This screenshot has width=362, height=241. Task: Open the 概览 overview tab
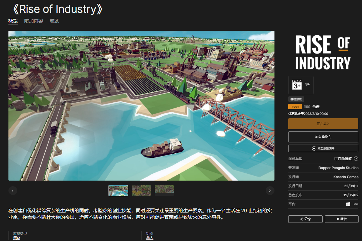coord(13,21)
